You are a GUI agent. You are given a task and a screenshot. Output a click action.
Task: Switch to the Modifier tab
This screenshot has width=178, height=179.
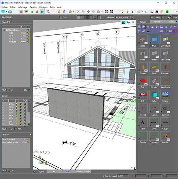click(157, 22)
